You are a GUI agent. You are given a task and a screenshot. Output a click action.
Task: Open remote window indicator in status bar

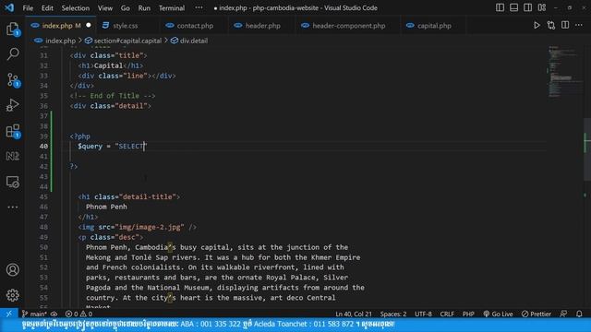click(8, 314)
